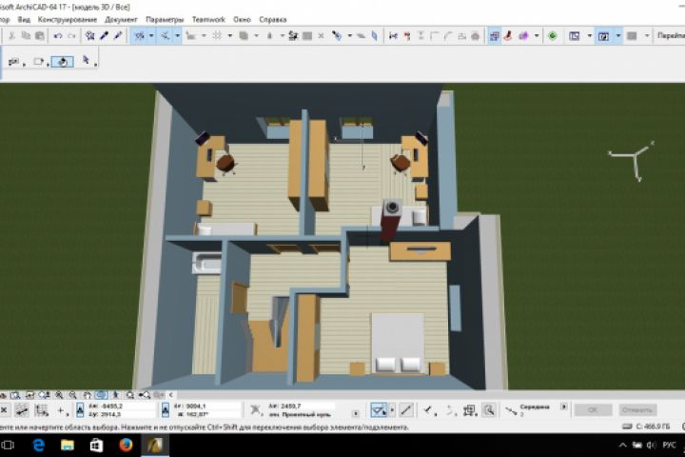Open the 'Конструирование' menu
The height and width of the screenshot is (457, 685).
68,20
